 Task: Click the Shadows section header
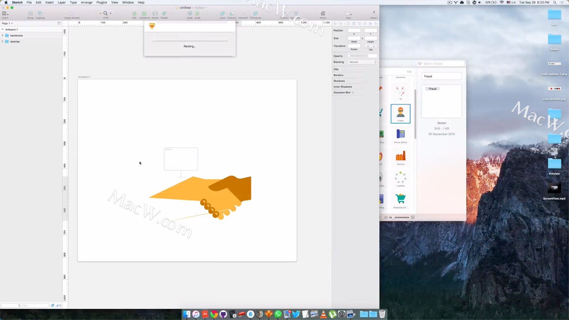(x=339, y=81)
